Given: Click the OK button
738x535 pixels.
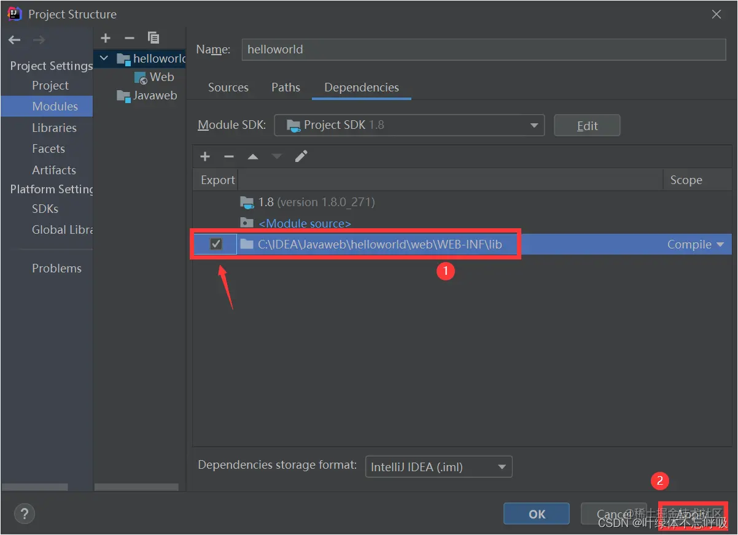Looking at the screenshot, I should [x=537, y=514].
